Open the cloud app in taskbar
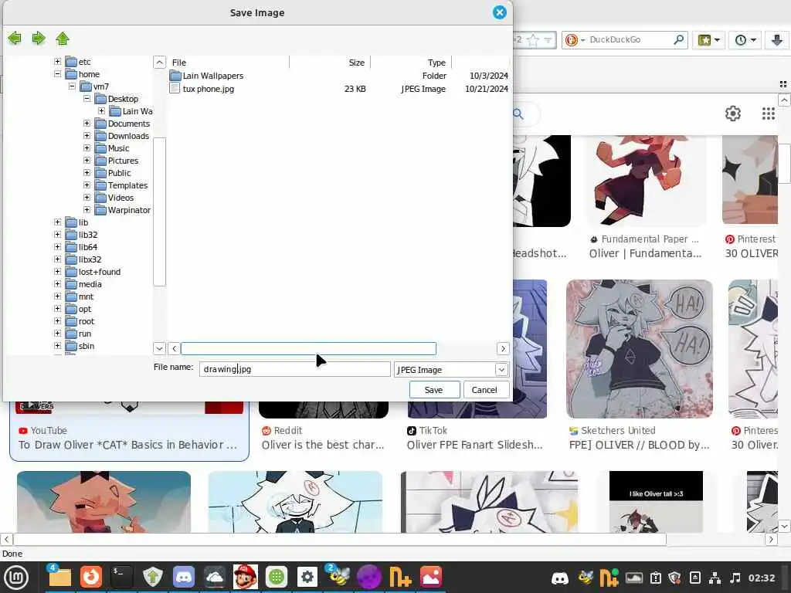 215,578
